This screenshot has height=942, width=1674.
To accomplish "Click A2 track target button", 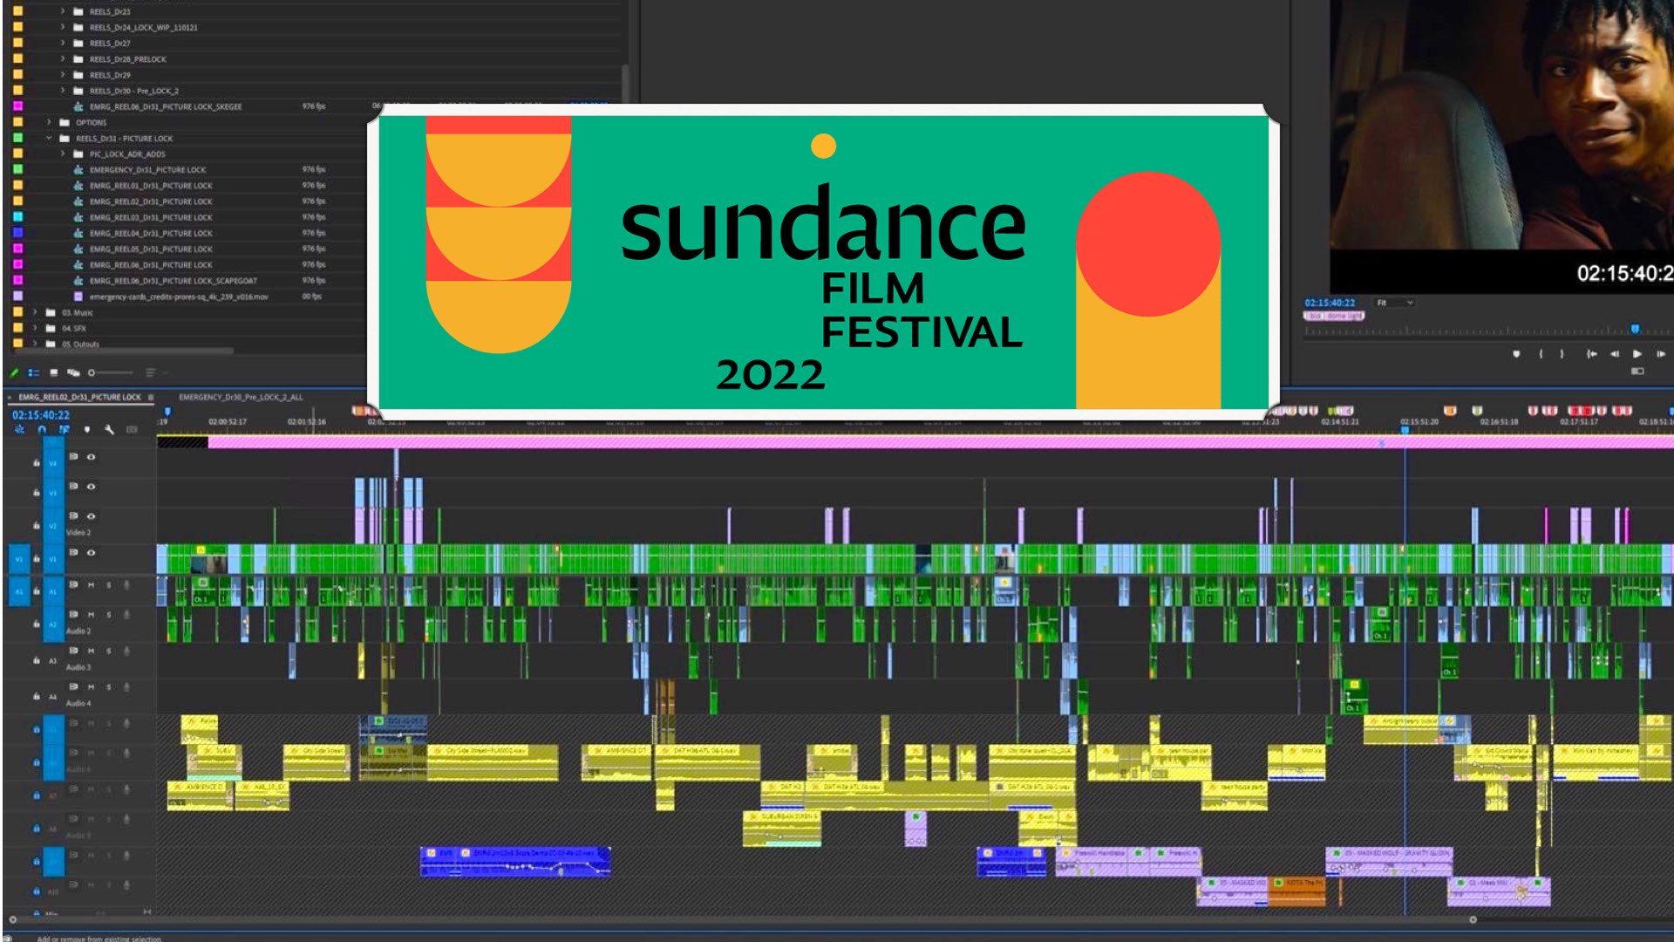I will pyautogui.click(x=53, y=625).
